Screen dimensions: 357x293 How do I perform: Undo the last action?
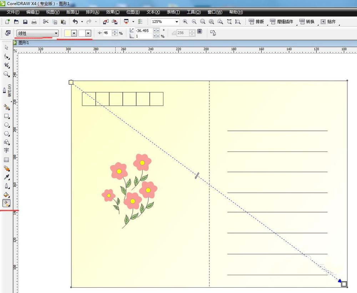[x=75, y=22]
